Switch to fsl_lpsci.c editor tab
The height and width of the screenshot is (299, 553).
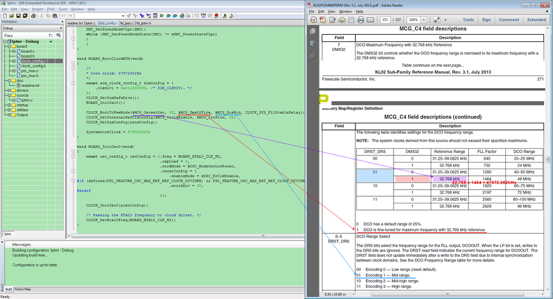pos(127,23)
